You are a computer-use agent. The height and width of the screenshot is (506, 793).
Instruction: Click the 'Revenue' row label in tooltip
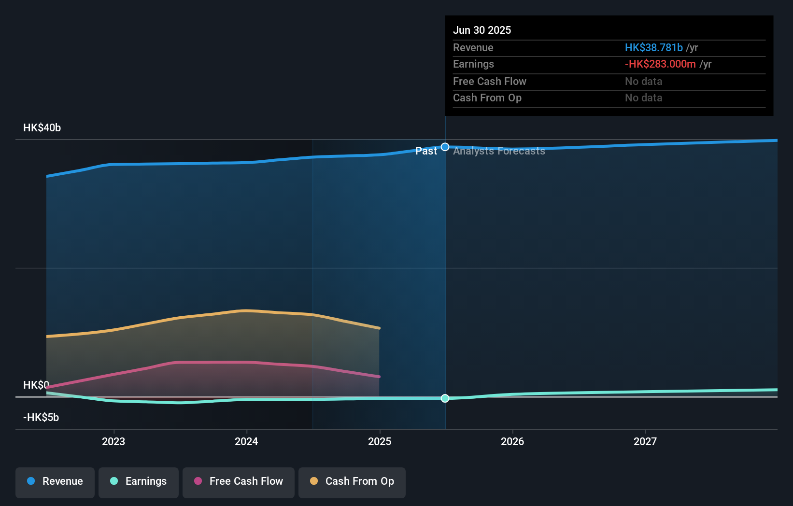point(473,47)
